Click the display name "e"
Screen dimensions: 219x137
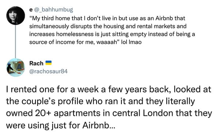click(31, 9)
